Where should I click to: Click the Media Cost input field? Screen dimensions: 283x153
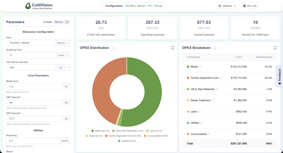[x=34, y=87]
